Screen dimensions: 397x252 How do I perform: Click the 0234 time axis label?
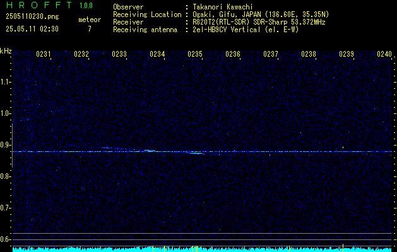[x=157, y=54]
